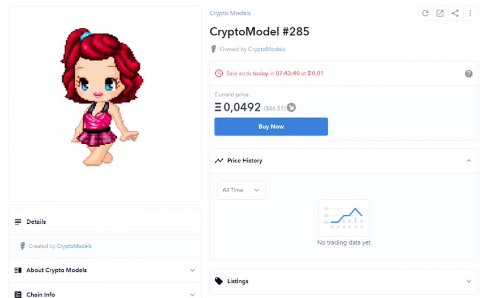Open owner CryptoModels profile link
The height and width of the screenshot is (298, 483).
click(267, 49)
